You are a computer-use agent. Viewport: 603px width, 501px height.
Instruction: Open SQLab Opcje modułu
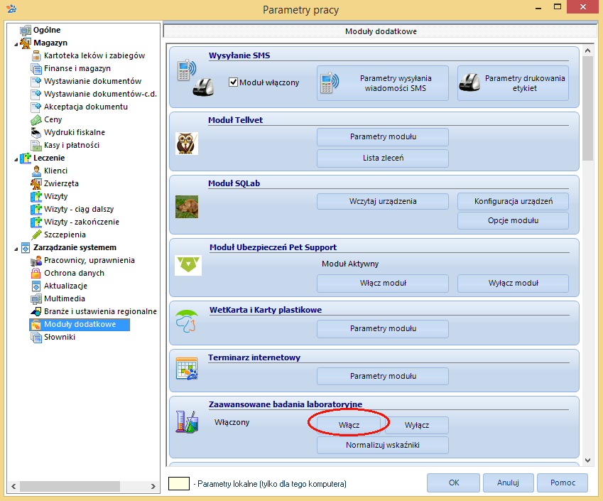pos(513,220)
